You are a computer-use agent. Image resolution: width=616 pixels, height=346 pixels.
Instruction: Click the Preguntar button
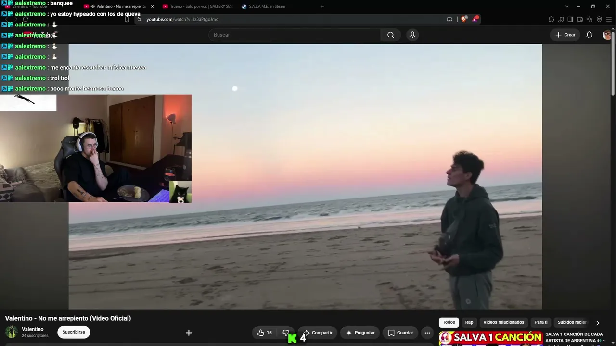pyautogui.click(x=360, y=333)
